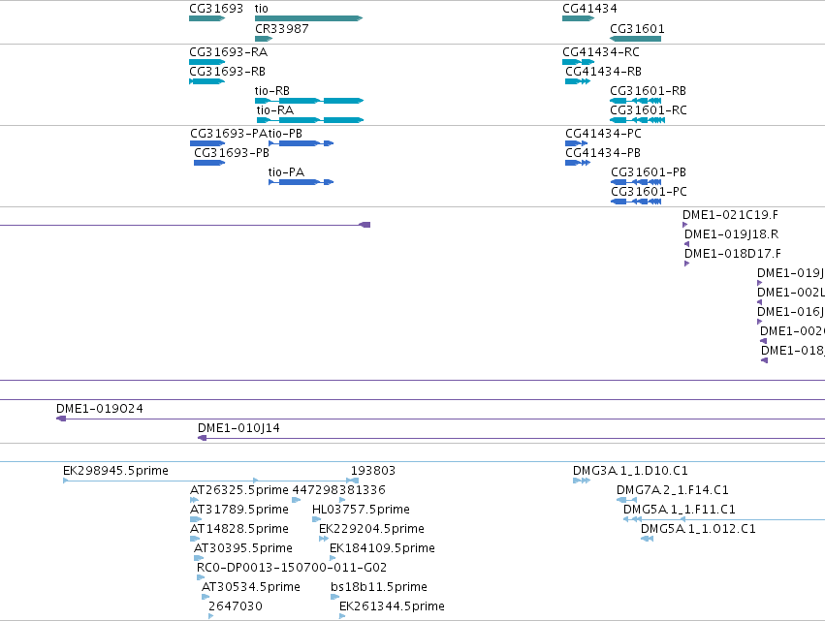Select the HL03757.5prime EST label
The width and height of the screenshot is (825, 621).
pos(361,510)
